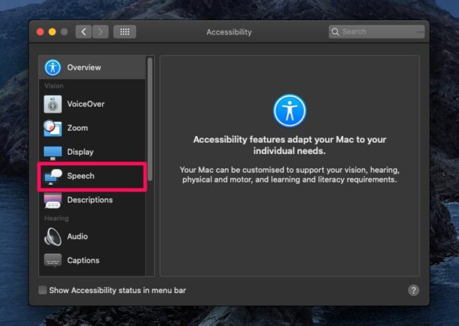This screenshot has width=459, height=326.
Task: Click the sidebar vertical scrollbar
Action: 150,119
